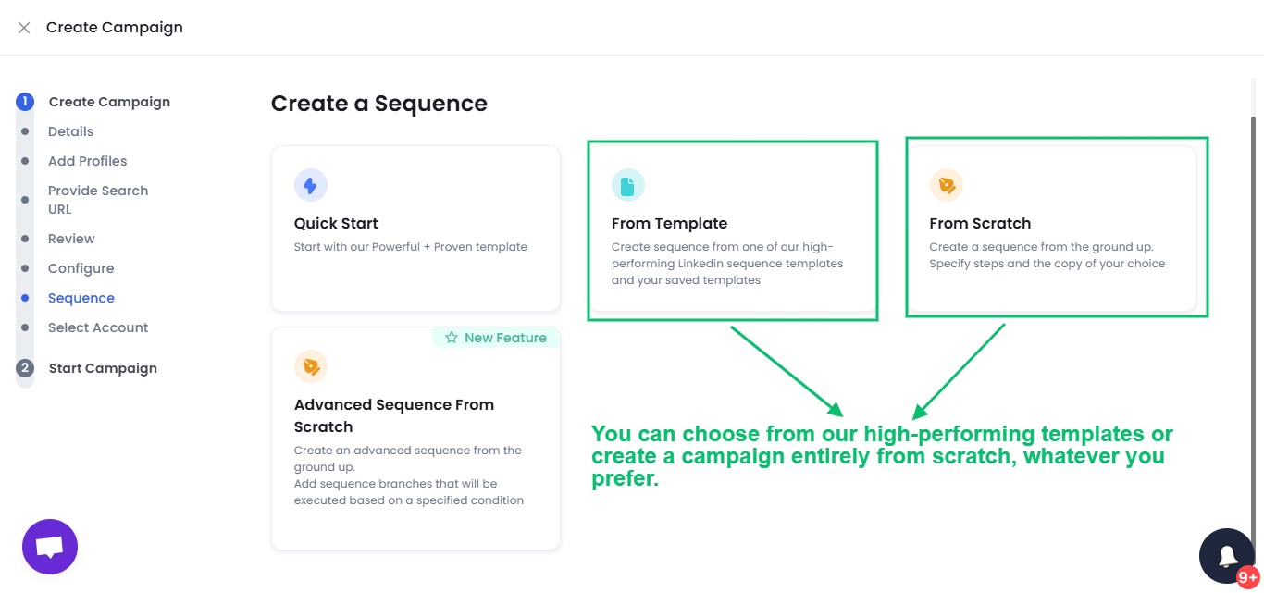Click the From Template document icon
The height and width of the screenshot is (593, 1264).
click(628, 185)
